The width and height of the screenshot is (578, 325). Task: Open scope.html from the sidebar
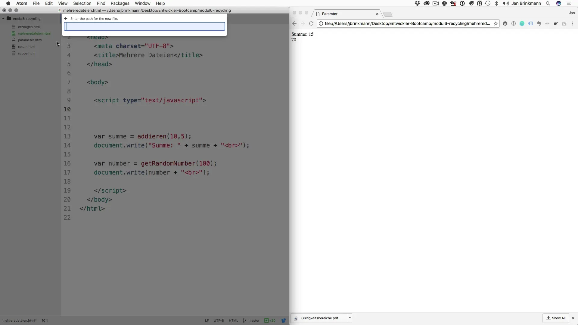click(x=26, y=53)
